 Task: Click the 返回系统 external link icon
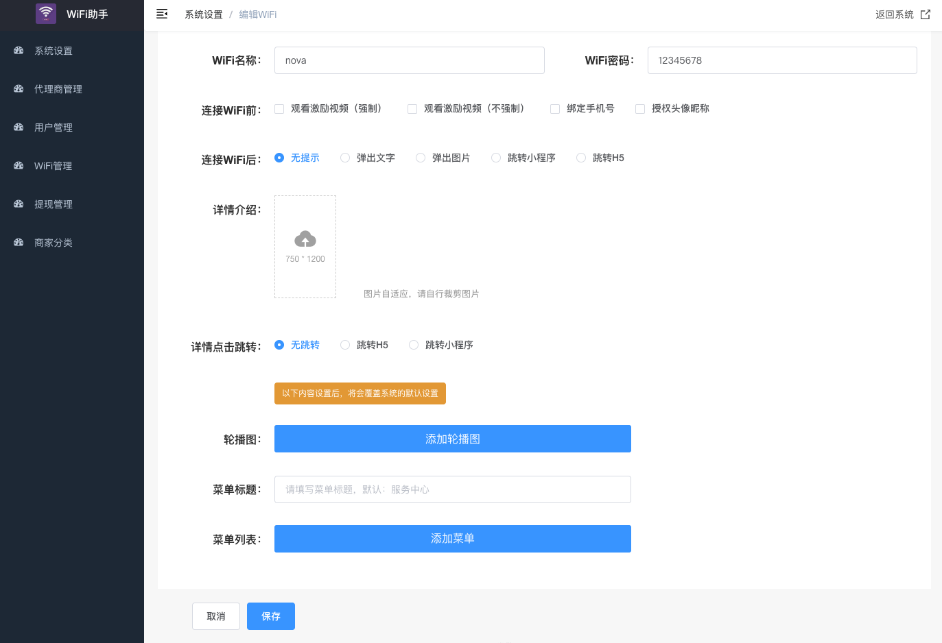926,14
